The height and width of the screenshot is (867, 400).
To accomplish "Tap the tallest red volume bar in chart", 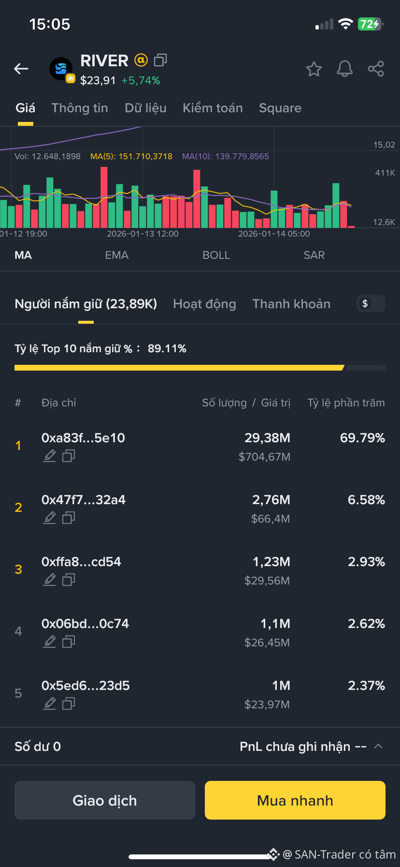I will click(x=104, y=197).
